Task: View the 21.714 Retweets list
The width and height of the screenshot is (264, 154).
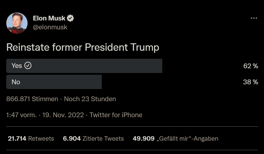Action: 31,139
